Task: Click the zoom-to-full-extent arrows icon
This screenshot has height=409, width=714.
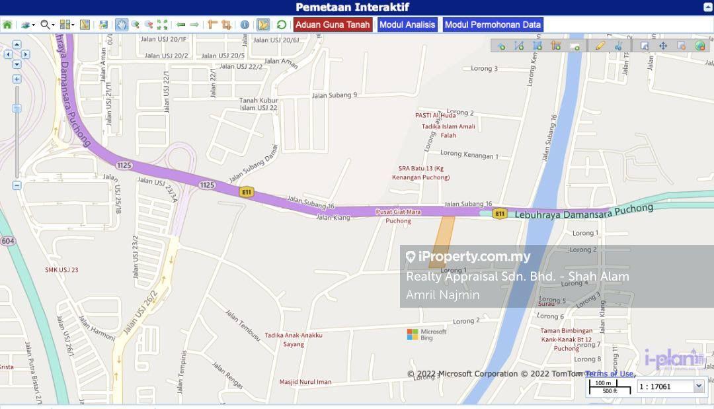Action: (x=163, y=24)
